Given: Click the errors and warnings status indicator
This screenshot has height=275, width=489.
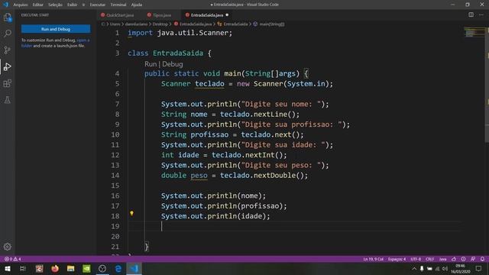Looking at the screenshot, I should click(x=12, y=259).
